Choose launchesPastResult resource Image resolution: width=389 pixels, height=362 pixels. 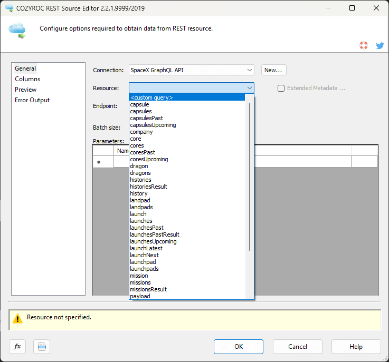click(x=187, y=234)
